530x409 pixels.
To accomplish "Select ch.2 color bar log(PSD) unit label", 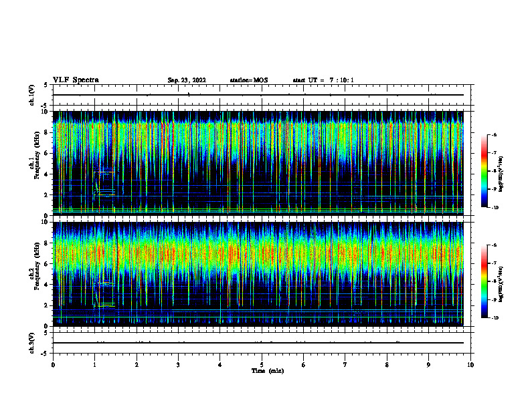I will point(501,284).
